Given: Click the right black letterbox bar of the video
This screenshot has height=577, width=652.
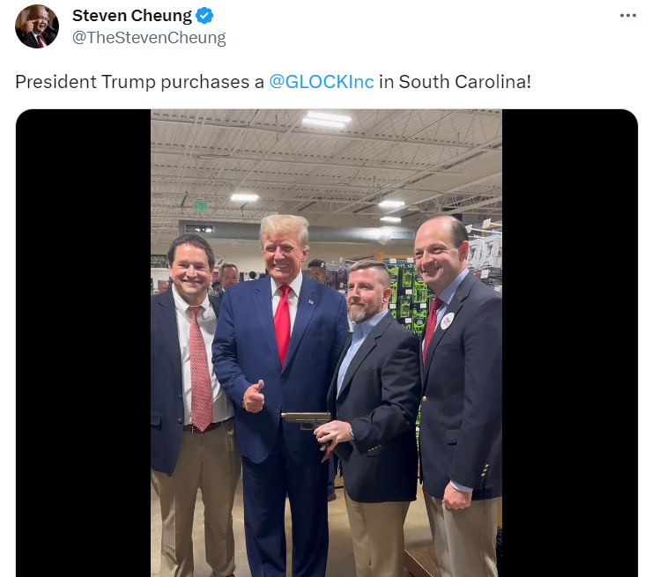Looking at the screenshot, I should point(570,343).
